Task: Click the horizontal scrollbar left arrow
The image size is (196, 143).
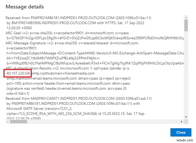Action: pos(7,122)
